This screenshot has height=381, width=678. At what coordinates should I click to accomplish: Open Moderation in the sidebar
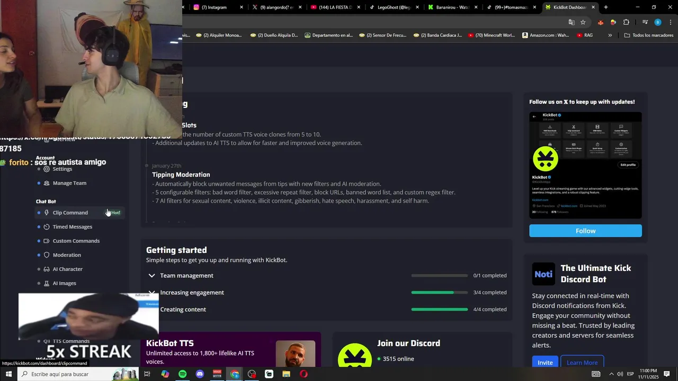(x=67, y=255)
